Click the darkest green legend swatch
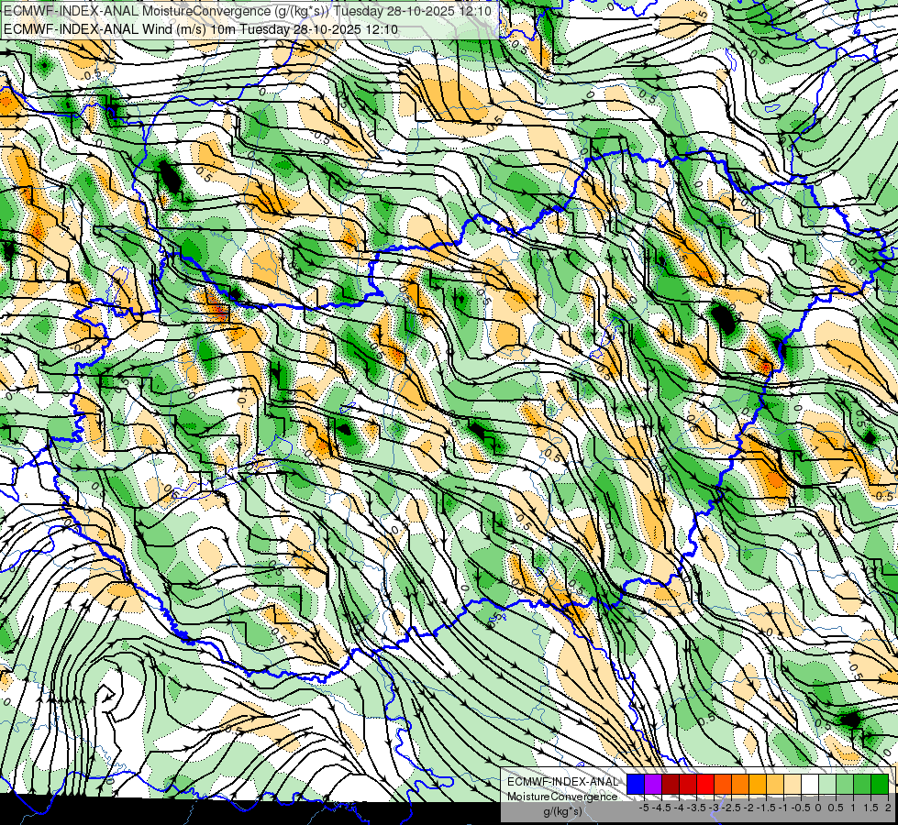Screen dimensions: 898x825 click(x=880, y=784)
